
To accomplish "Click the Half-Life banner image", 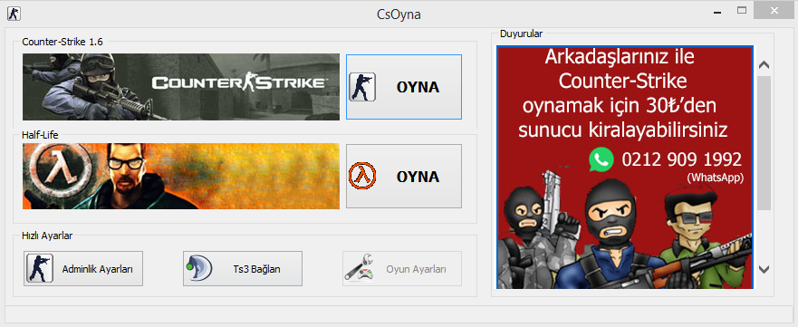I will point(180,176).
